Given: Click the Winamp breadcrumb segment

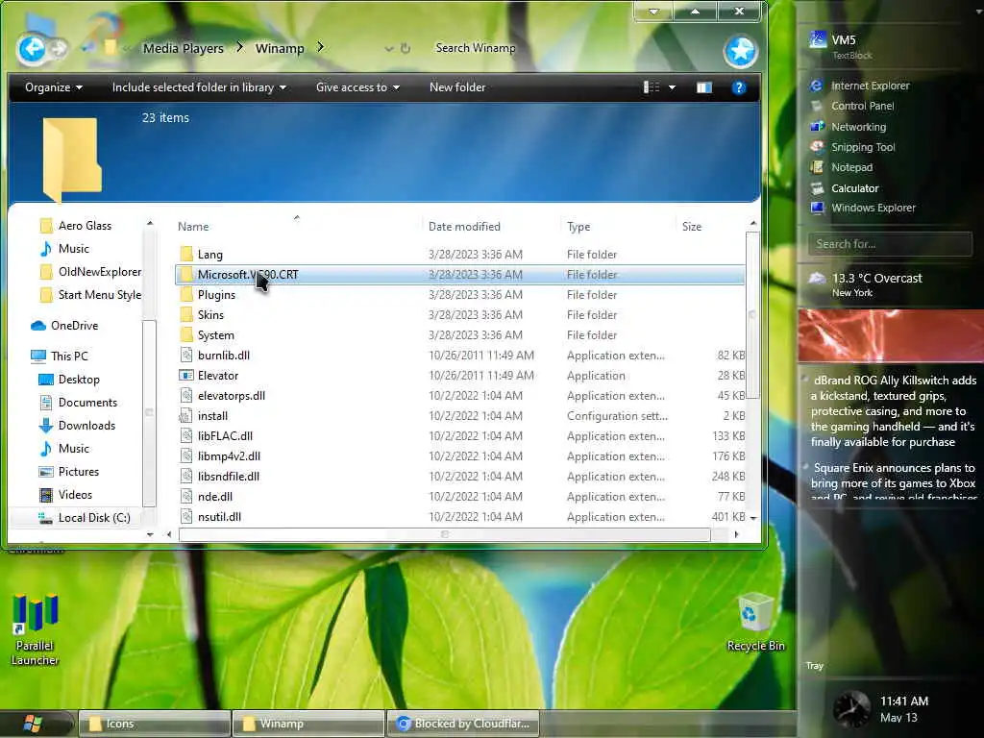Looking at the screenshot, I should click(280, 48).
